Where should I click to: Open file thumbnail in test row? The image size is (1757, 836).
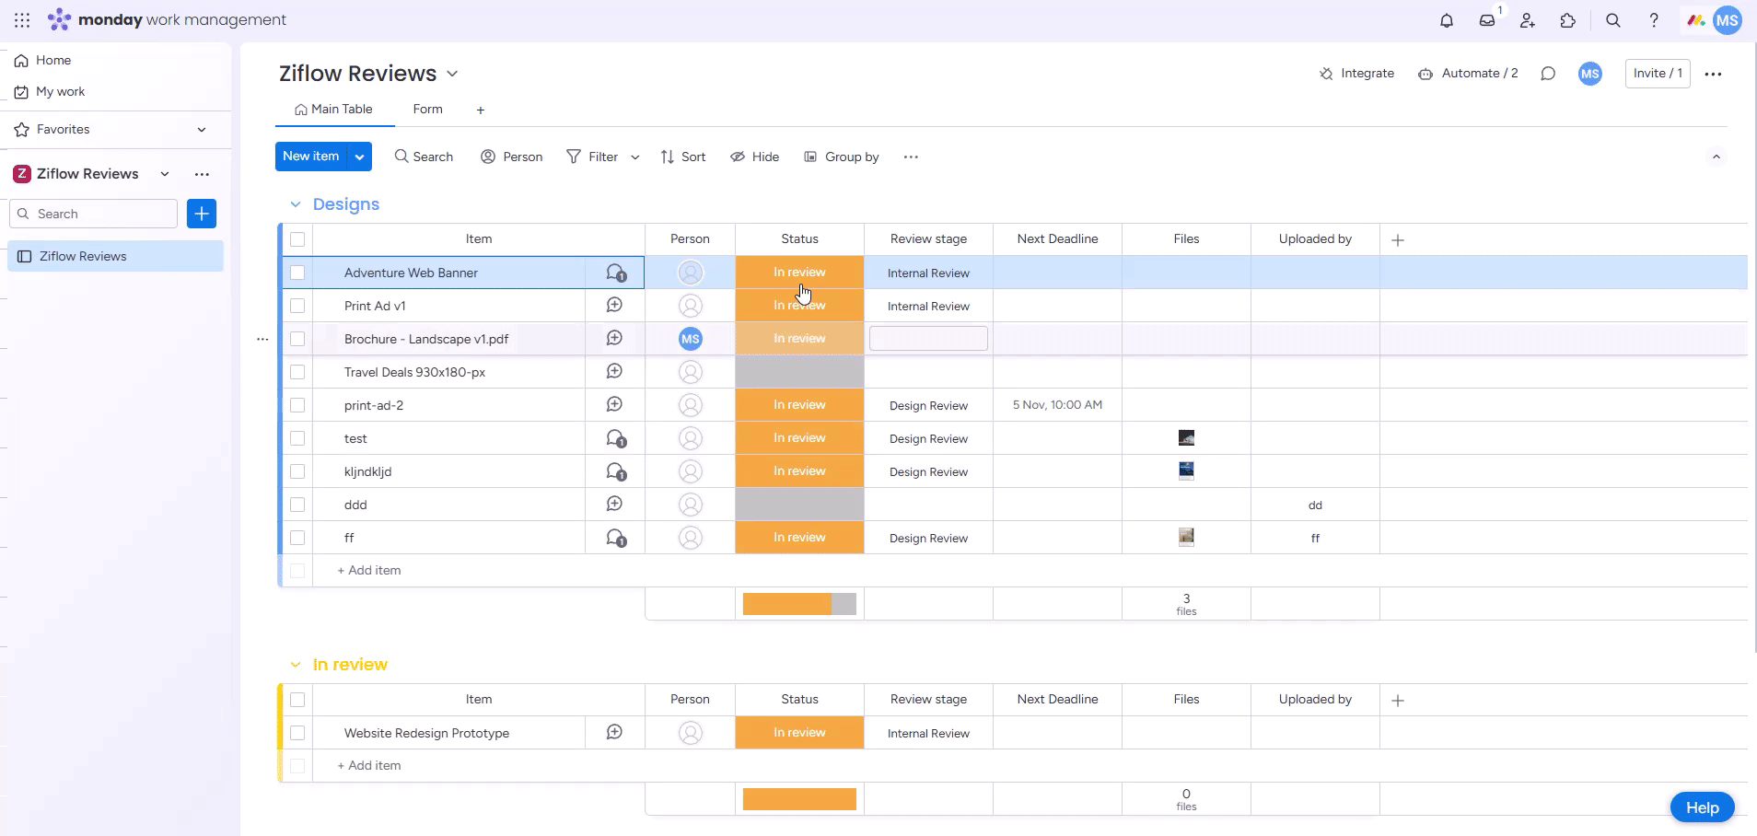[1186, 438]
